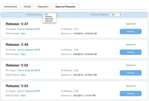Choose Rejected in the status dropdown

(x=49, y=21)
